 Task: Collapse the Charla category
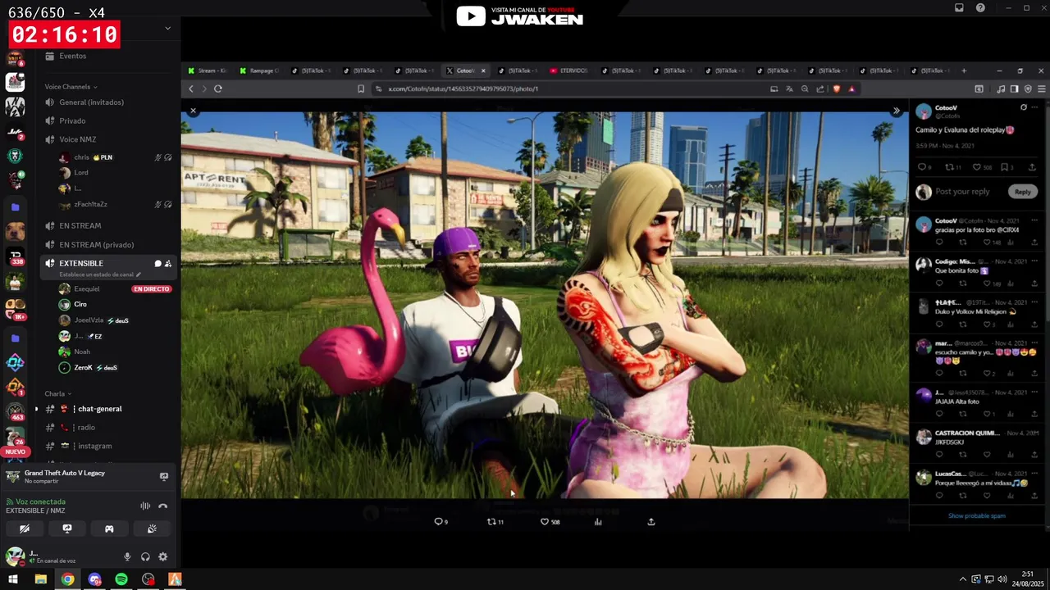coord(57,394)
